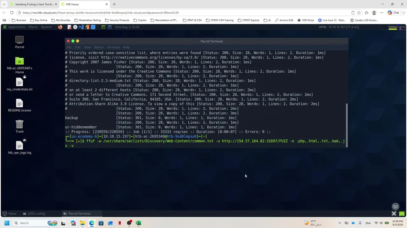407x228 pixels.
Task: Click the X icon at VNC bottom-right
Action: coord(394,213)
